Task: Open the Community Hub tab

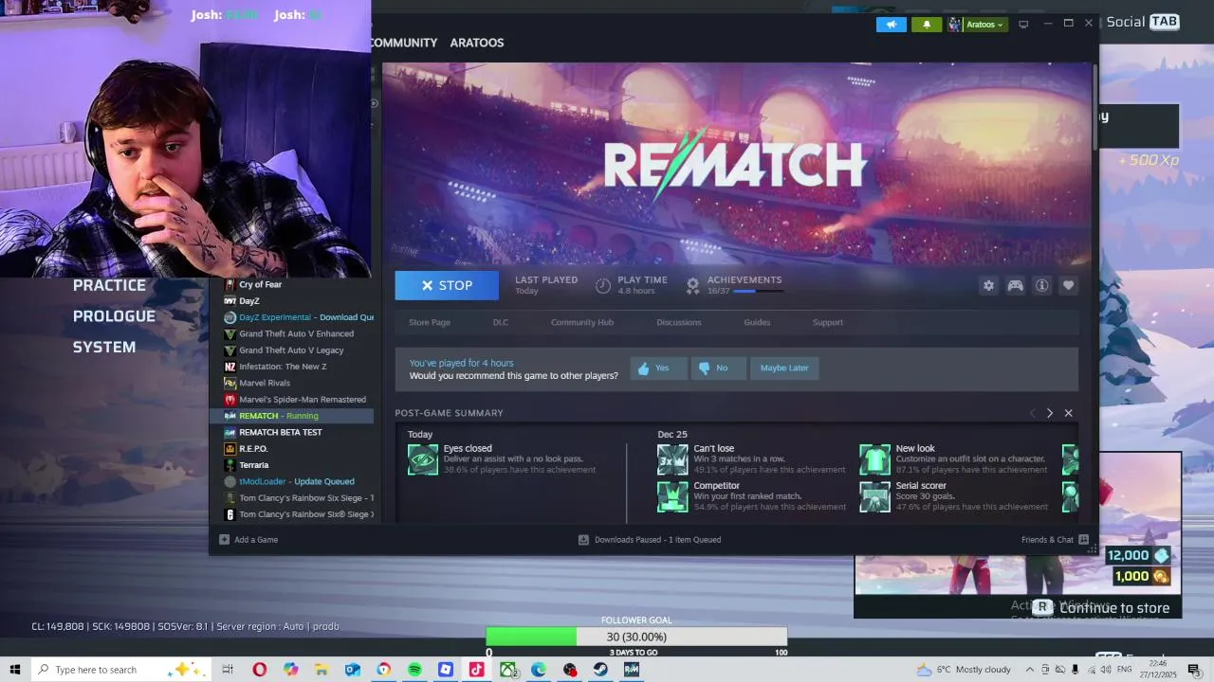Action: [x=582, y=322]
